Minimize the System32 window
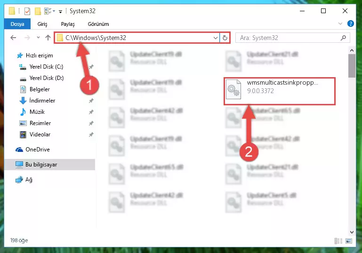362x253 pixels. point(302,11)
